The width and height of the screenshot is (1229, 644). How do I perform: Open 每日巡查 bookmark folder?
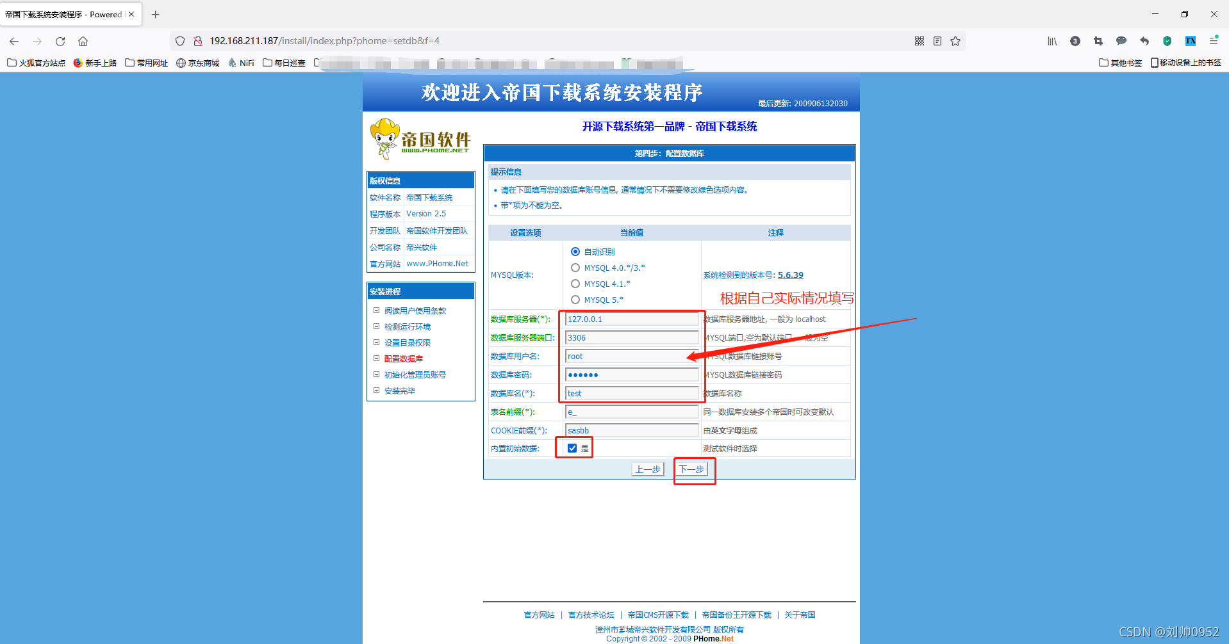[284, 63]
